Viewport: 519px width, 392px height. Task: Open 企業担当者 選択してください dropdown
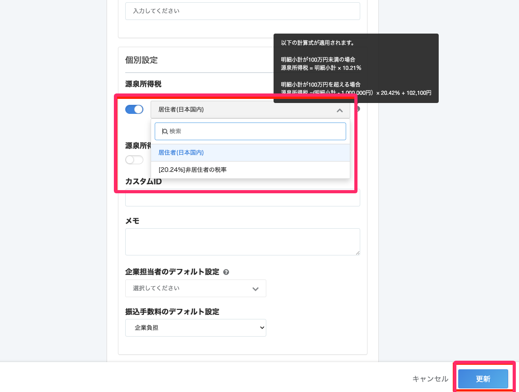(196, 289)
